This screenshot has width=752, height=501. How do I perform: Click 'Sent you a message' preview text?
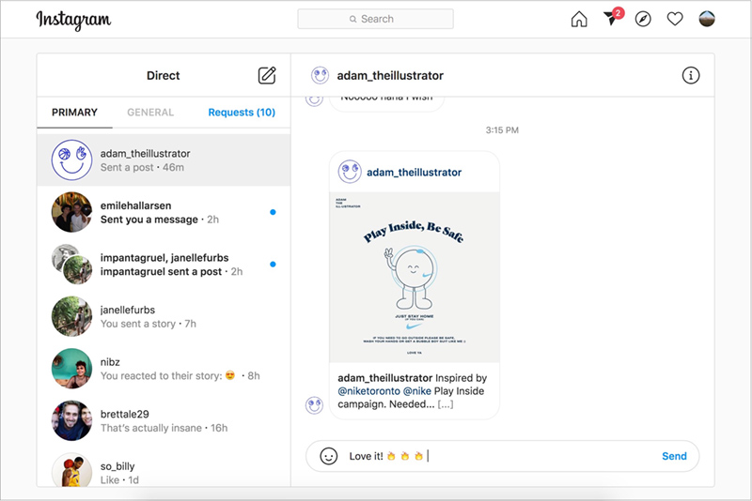point(149,220)
